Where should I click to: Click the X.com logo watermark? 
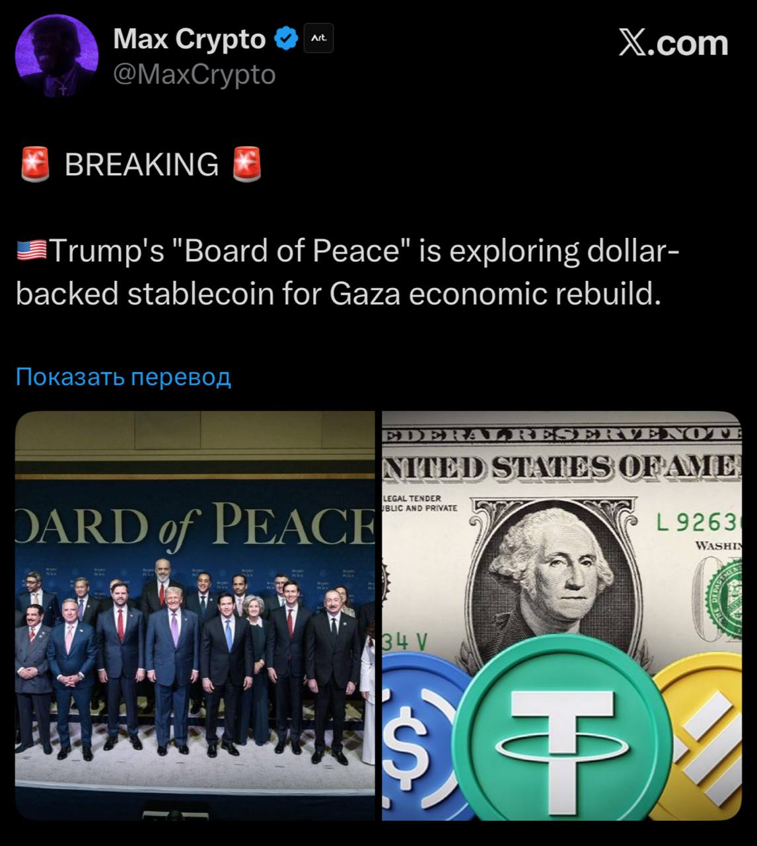point(674,43)
